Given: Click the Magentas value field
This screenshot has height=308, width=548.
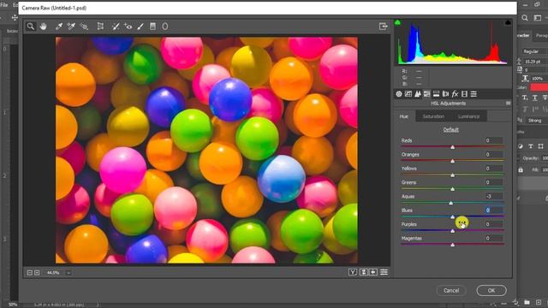Looking at the screenshot, I should [494, 238].
